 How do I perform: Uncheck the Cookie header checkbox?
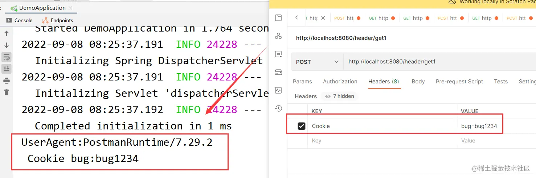coord(301,126)
